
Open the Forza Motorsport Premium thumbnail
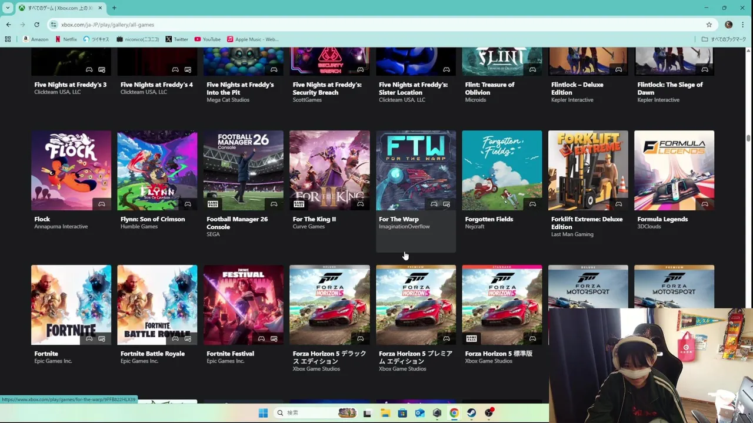(674, 286)
